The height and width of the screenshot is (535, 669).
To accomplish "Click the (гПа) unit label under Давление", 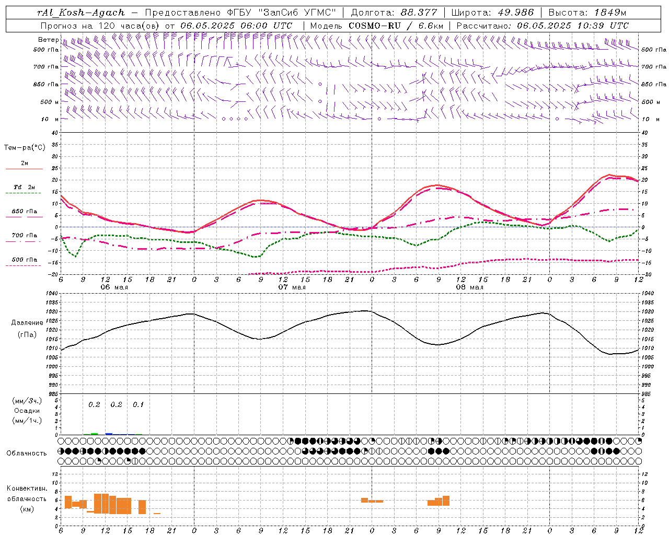I will tap(27, 334).
